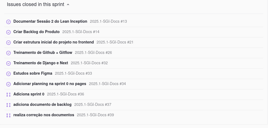Open Adicionar planning na sprint 0 no pages

(50, 84)
